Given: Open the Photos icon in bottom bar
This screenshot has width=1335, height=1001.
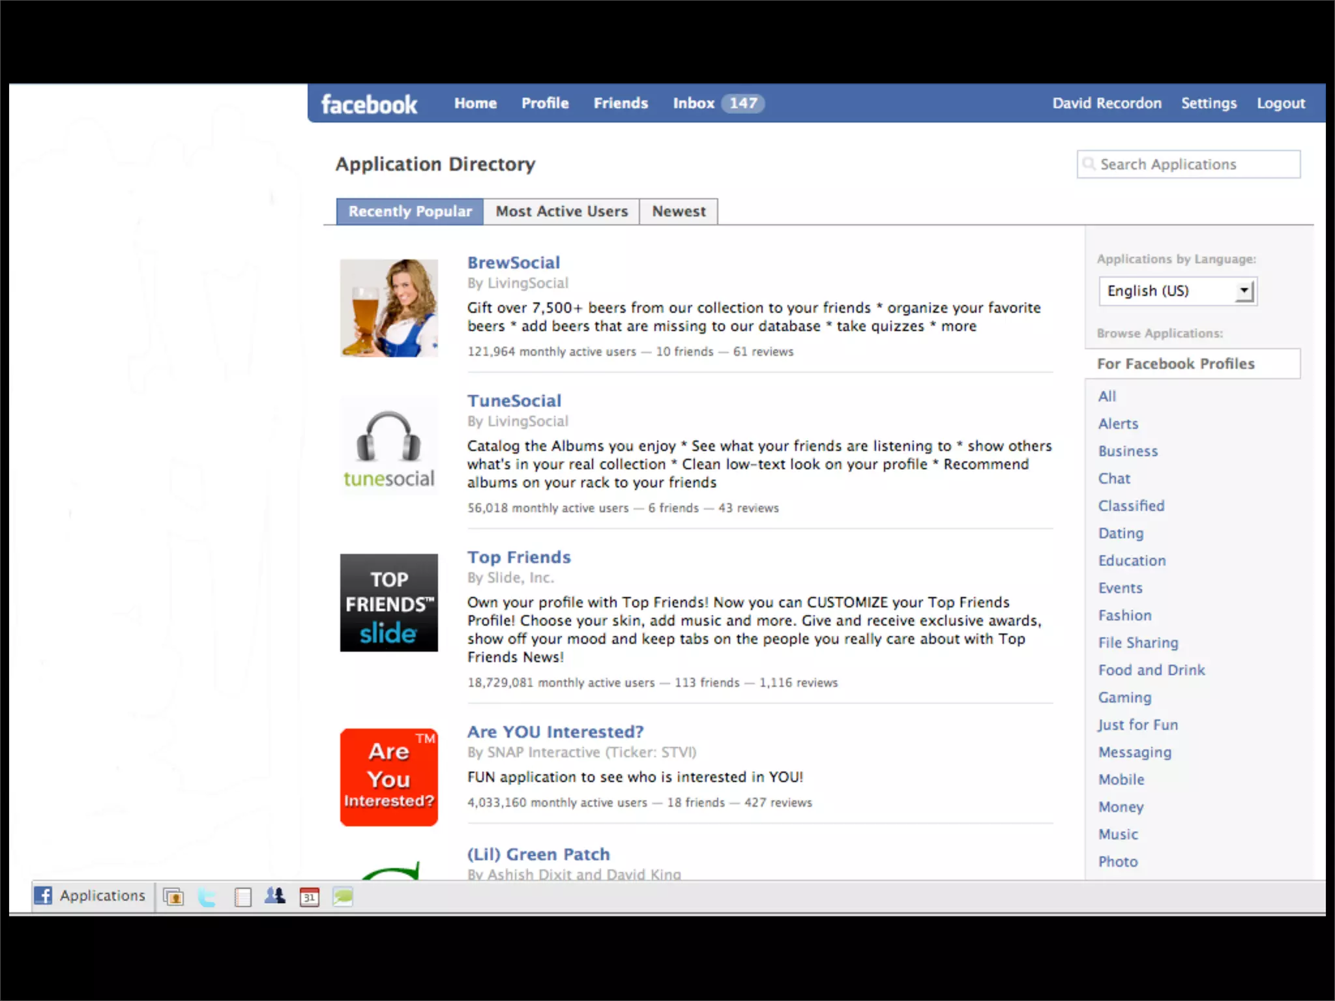Looking at the screenshot, I should tap(173, 897).
